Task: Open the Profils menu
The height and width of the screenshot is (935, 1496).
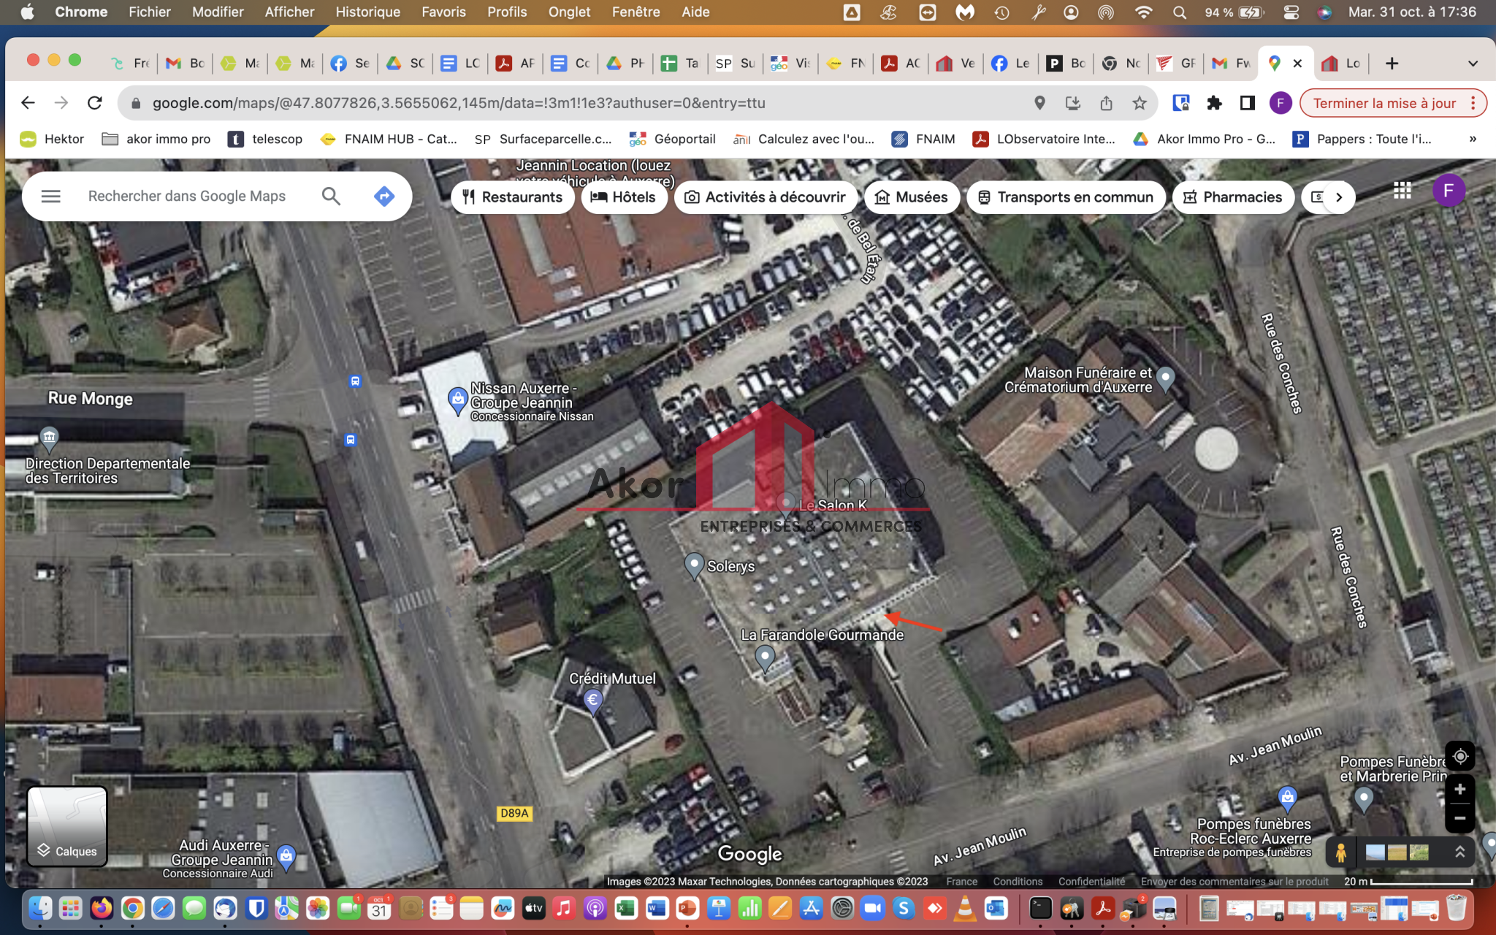Action: click(x=507, y=12)
